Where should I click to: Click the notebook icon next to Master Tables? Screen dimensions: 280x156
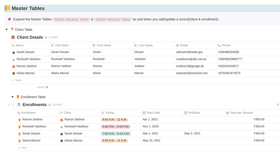[x=7, y=8]
